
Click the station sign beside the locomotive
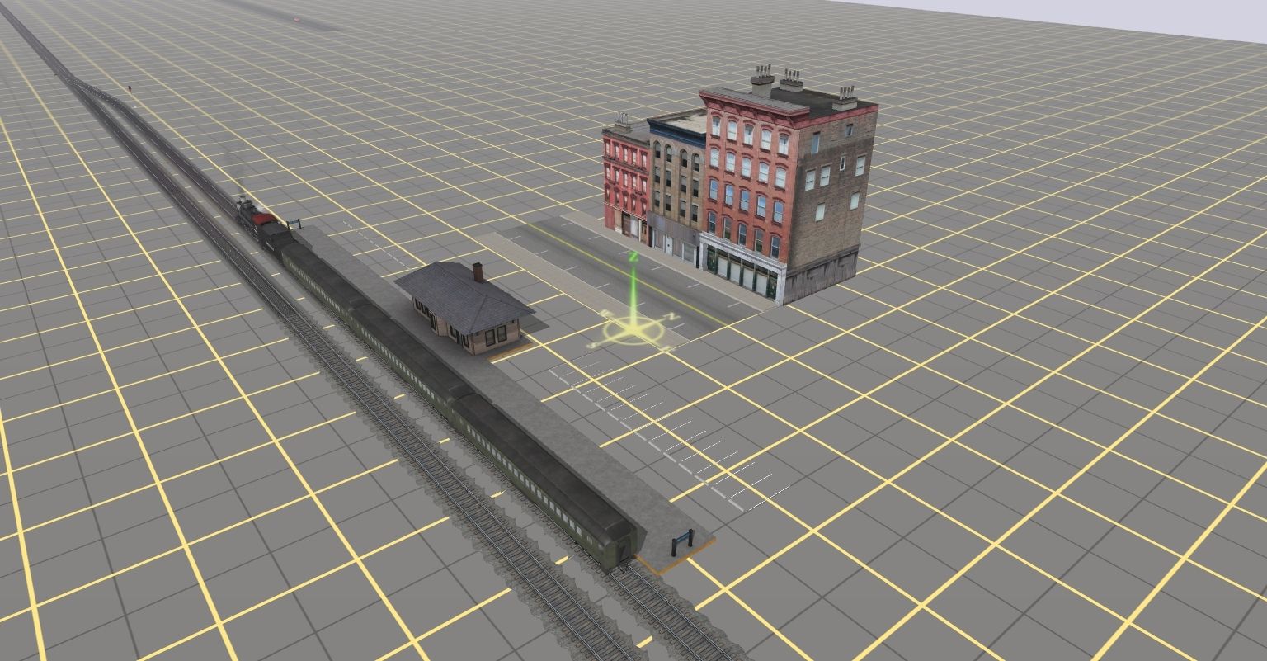pyautogui.click(x=293, y=222)
